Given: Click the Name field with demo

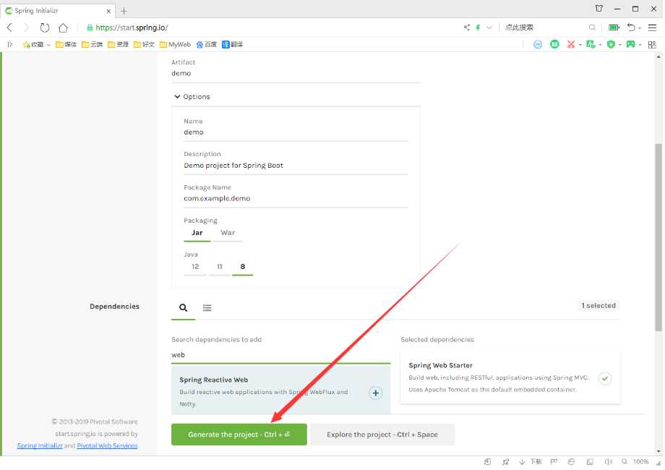Looking at the screenshot, I should pos(296,132).
